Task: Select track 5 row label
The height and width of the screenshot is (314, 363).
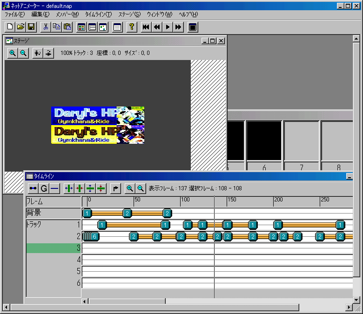Action: point(54,271)
